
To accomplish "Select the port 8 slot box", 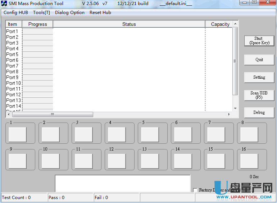I will (x=249, y=134).
